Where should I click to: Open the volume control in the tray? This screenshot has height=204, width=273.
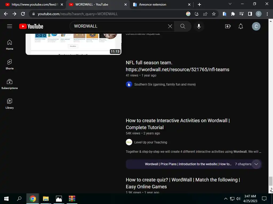pos(238,199)
